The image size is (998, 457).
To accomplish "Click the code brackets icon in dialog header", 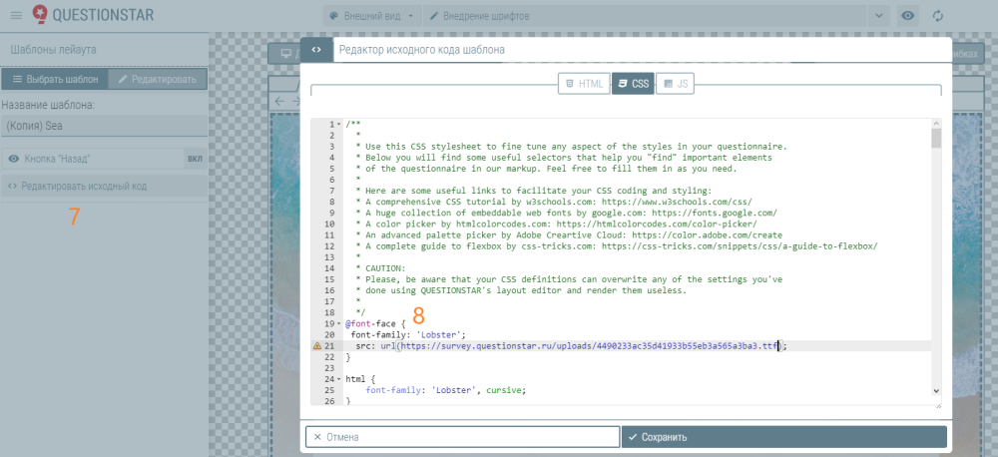I will click(x=315, y=49).
